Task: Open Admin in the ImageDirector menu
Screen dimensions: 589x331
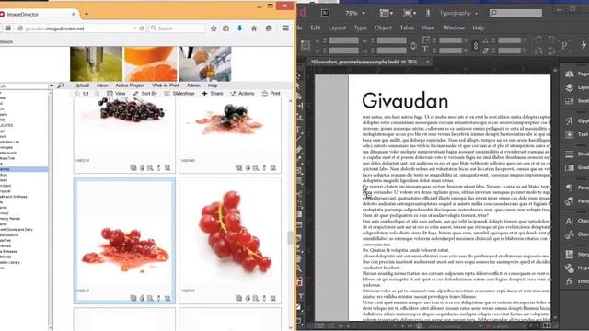Action: pos(193,86)
